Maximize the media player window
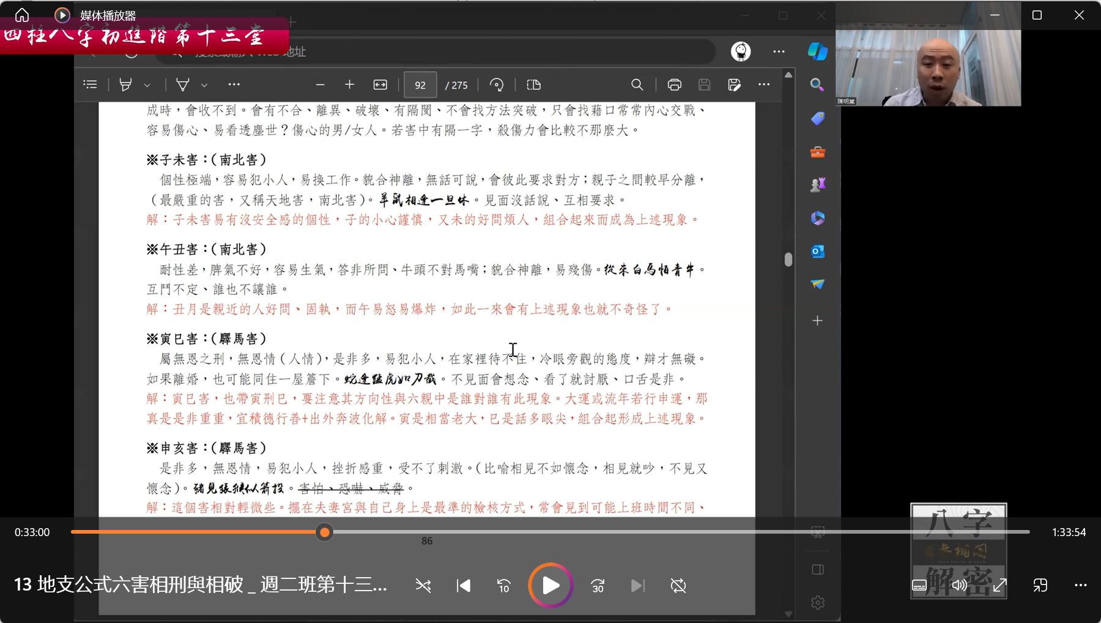 click(1037, 15)
